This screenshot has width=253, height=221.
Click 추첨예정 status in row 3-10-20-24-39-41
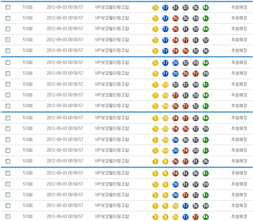(x=239, y=150)
